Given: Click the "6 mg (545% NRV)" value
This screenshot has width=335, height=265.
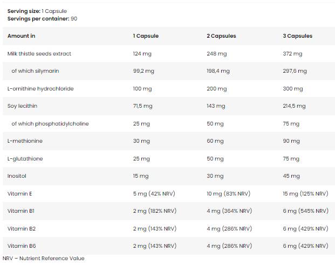Looking at the screenshot, I should [x=305, y=211].
